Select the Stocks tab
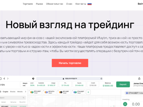 13,92
